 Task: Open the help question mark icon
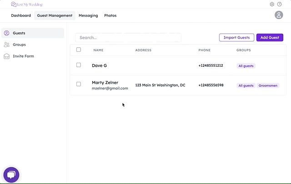pyautogui.click(x=280, y=4)
